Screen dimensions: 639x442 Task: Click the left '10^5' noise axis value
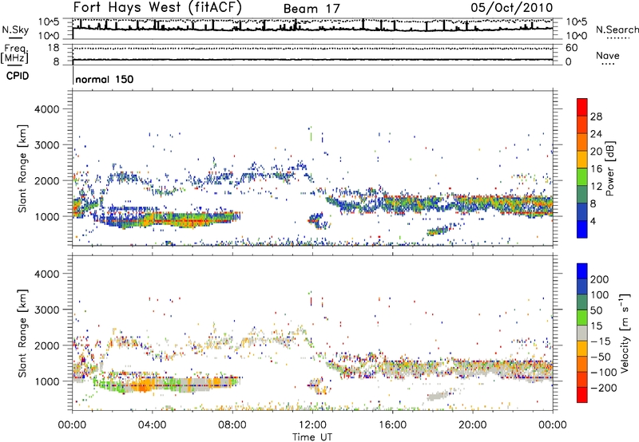(49, 22)
